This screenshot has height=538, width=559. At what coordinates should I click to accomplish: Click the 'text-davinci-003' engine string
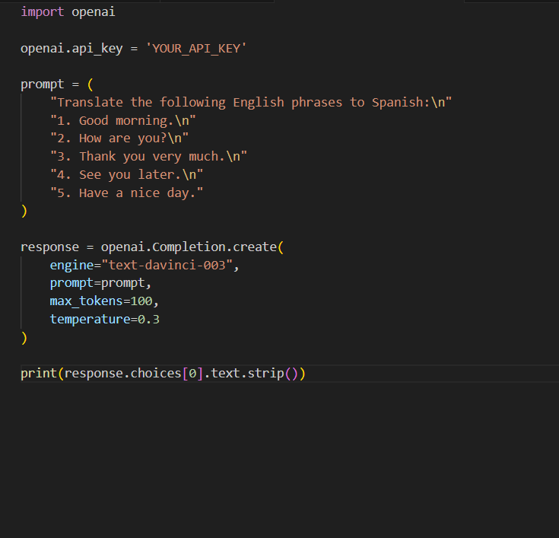click(174, 266)
